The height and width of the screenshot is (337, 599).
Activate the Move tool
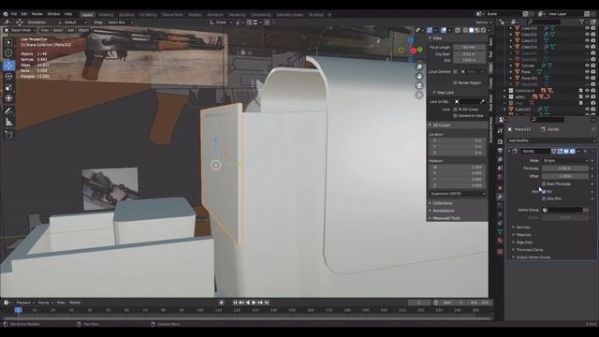pos(8,65)
